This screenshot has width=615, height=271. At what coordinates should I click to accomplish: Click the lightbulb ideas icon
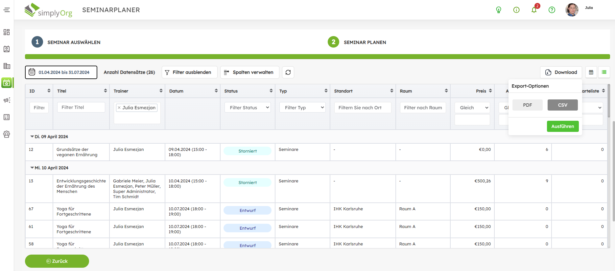(x=499, y=10)
